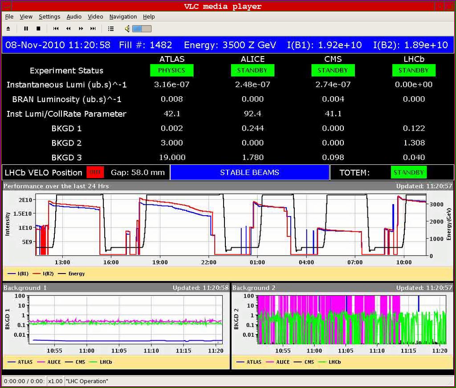Viewport: 456px width, 388px height.
Task: Jump to the previous playlist item
Action: click(x=56, y=29)
